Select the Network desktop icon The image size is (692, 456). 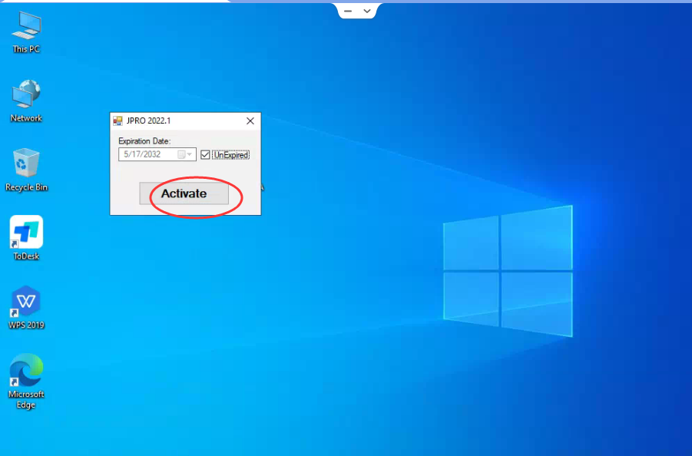(x=26, y=101)
